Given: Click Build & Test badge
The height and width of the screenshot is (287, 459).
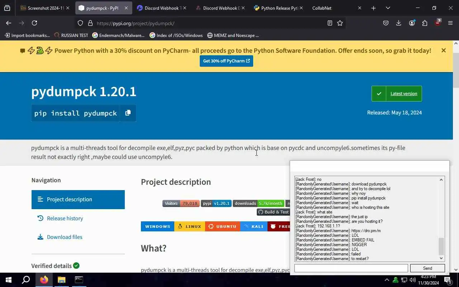Looking at the screenshot, I should 273,212.
